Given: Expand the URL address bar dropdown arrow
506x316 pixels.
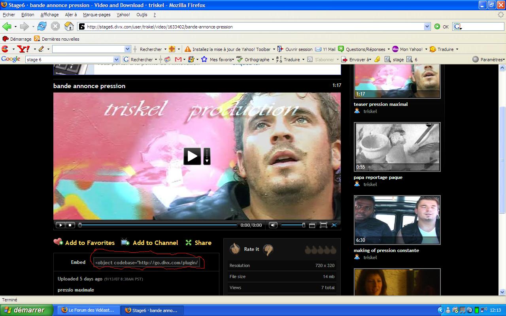Looking at the screenshot, I should click(x=427, y=26).
